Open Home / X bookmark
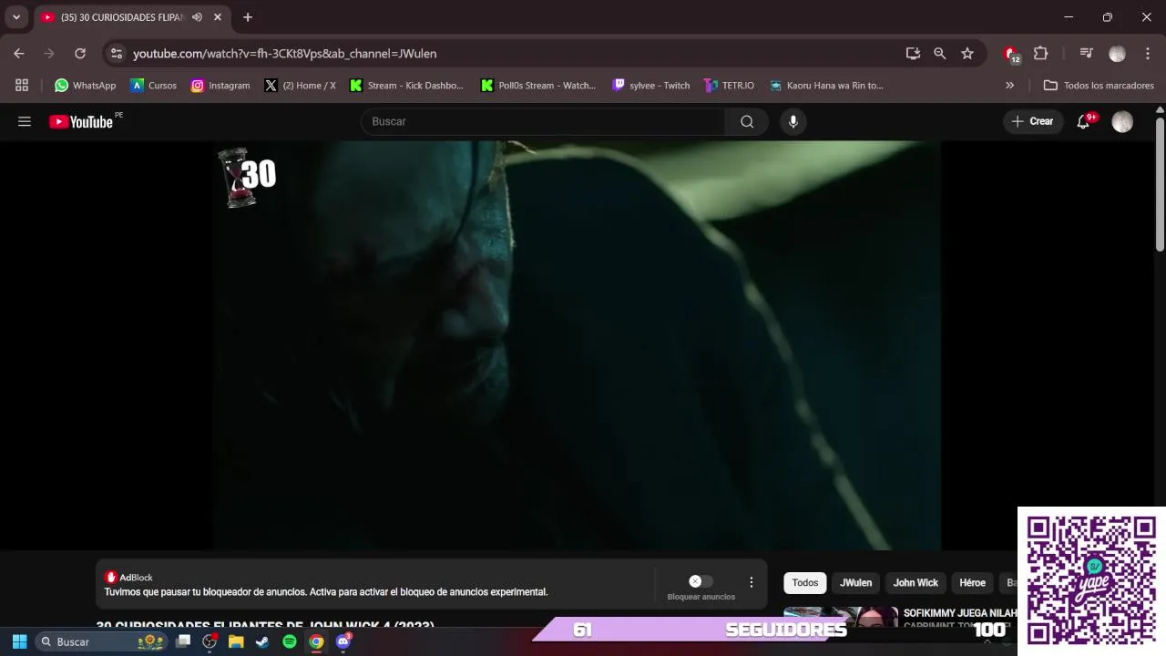The width and height of the screenshot is (1166, 656). 300,86
